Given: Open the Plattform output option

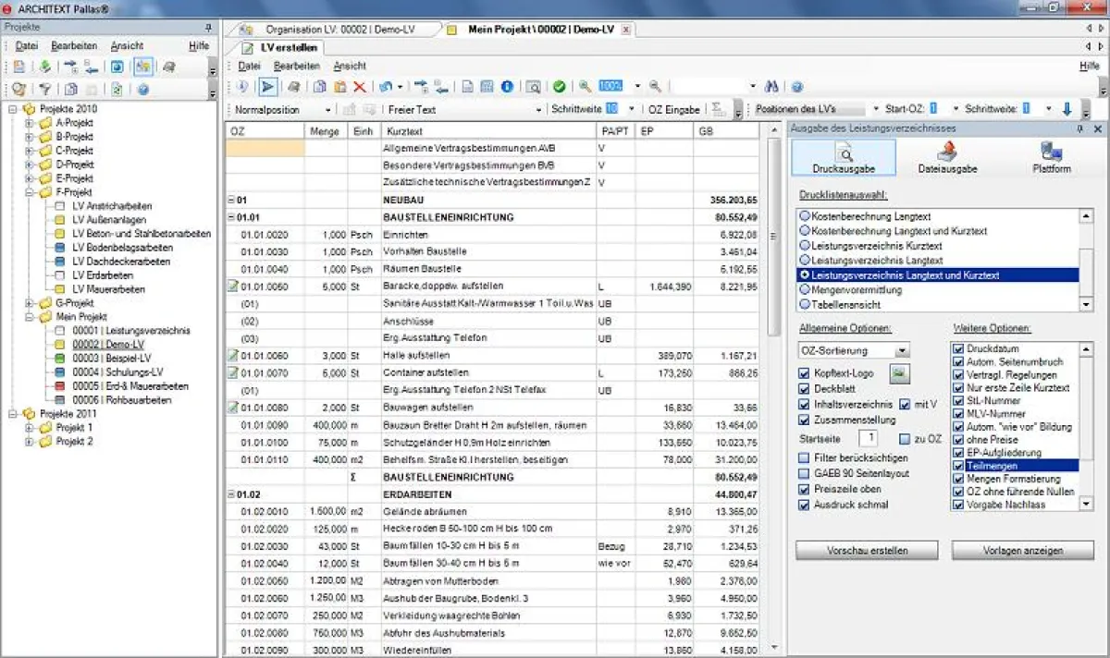Looking at the screenshot, I should pyautogui.click(x=1050, y=155).
